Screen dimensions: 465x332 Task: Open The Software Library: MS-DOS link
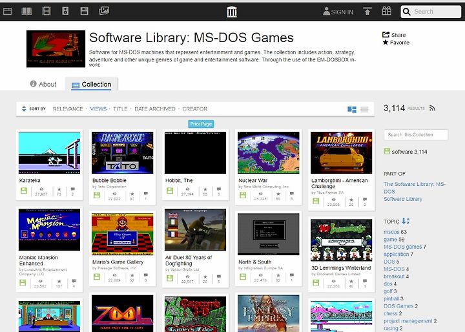[x=415, y=188]
